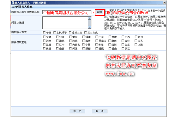
Task: Select the 海南 checkbox
Action: tap(84, 41)
